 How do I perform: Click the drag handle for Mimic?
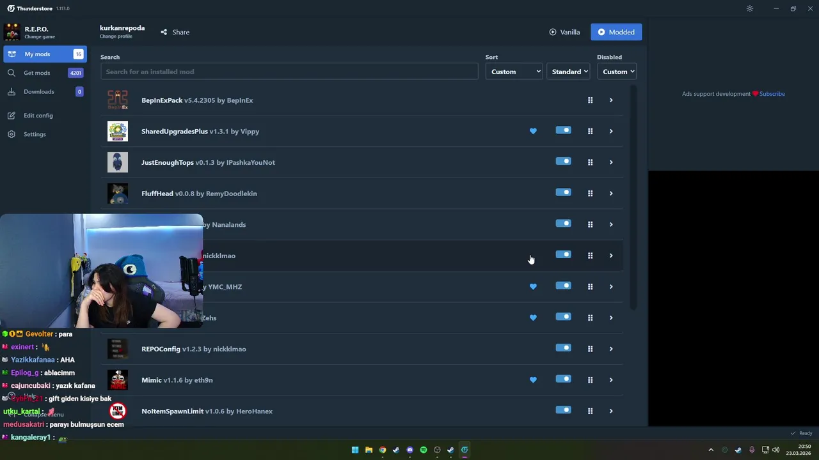[590, 380]
